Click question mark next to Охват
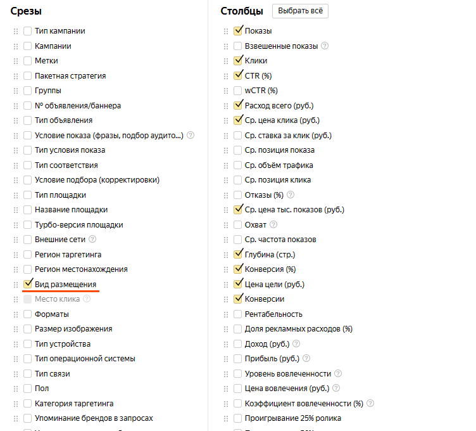Image resolution: width=476 pixels, height=431 pixels. [x=273, y=224]
